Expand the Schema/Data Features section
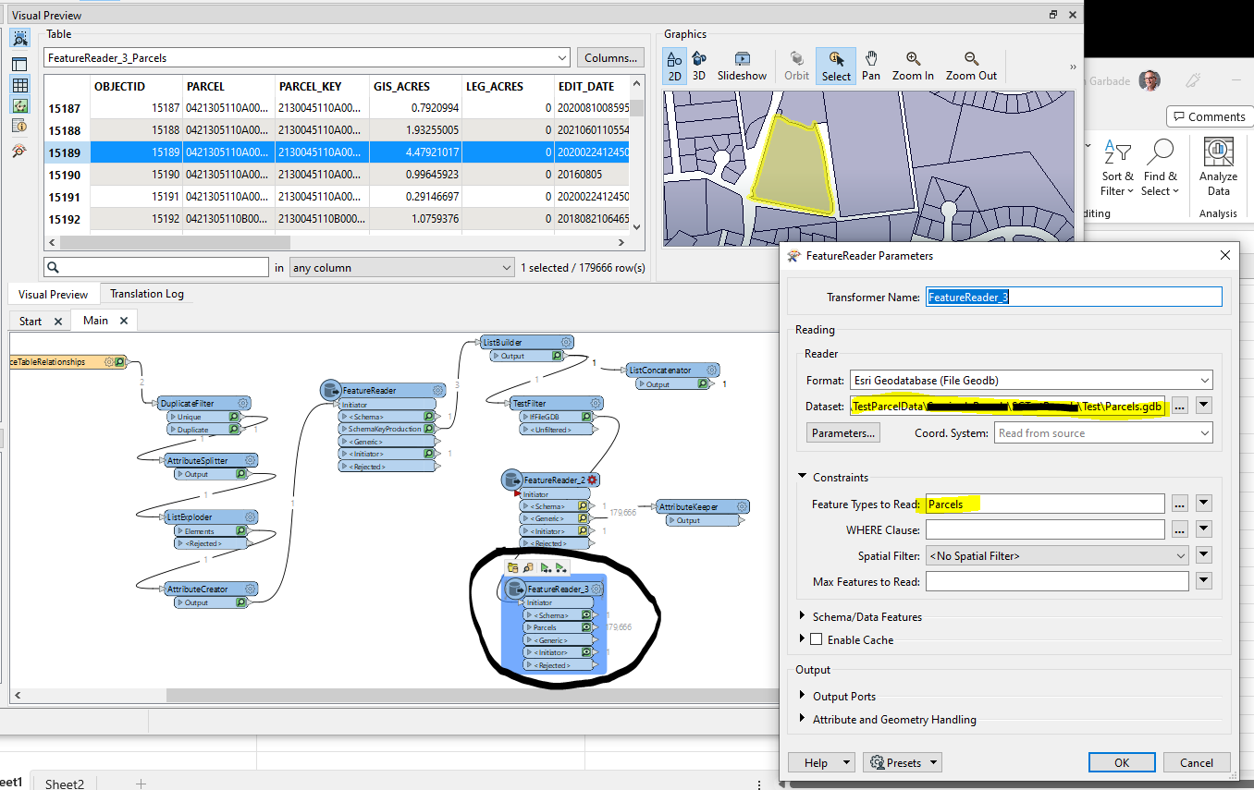Image resolution: width=1254 pixels, height=790 pixels. click(x=803, y=616)
